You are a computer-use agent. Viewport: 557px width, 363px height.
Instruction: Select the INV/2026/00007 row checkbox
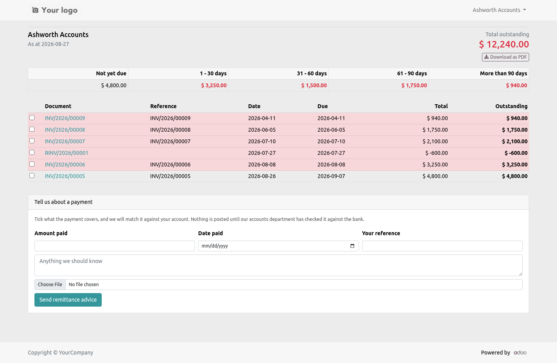[32, 141]
